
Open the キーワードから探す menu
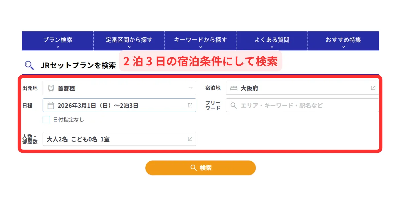click(200, 40)
